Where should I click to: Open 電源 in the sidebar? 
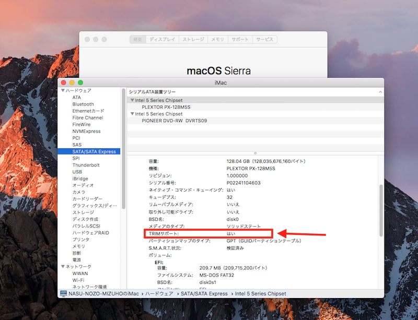(x=76, y=260)
